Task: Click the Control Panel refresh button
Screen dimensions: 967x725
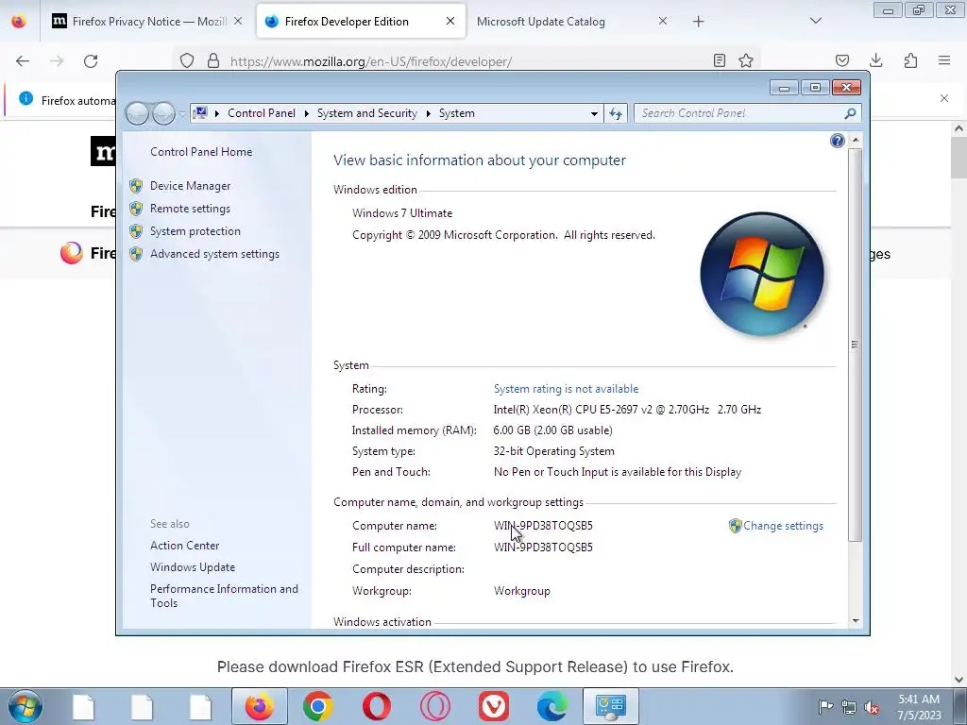Action: [616, 113]
